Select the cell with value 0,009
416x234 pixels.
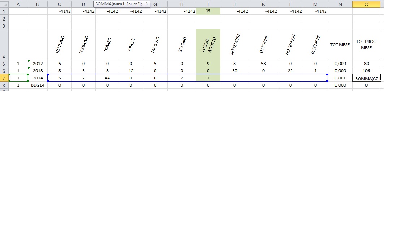340,64
